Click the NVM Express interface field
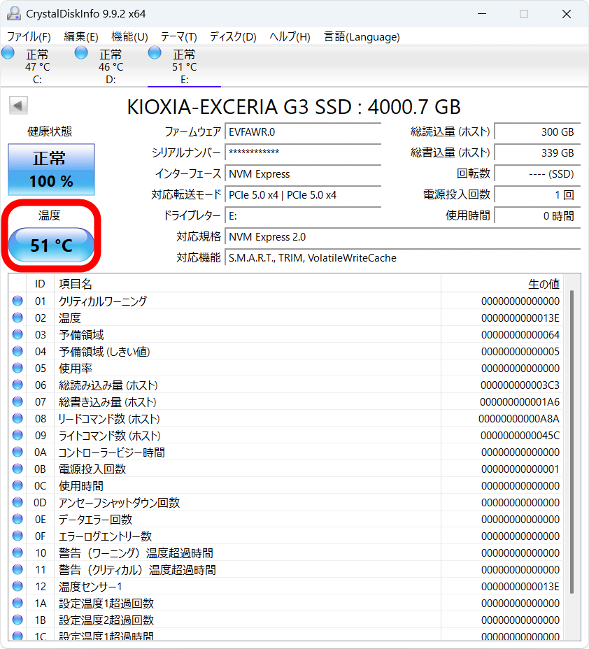The image size is (589, 649). coord(303,174)
